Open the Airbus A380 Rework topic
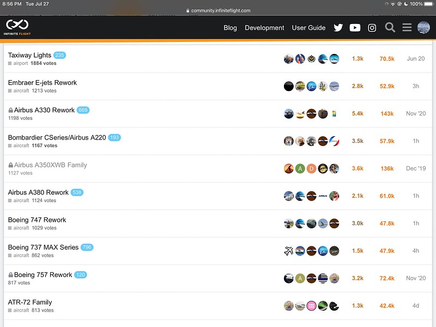This screenshot has width=436, height=327. tap(38, 192)
